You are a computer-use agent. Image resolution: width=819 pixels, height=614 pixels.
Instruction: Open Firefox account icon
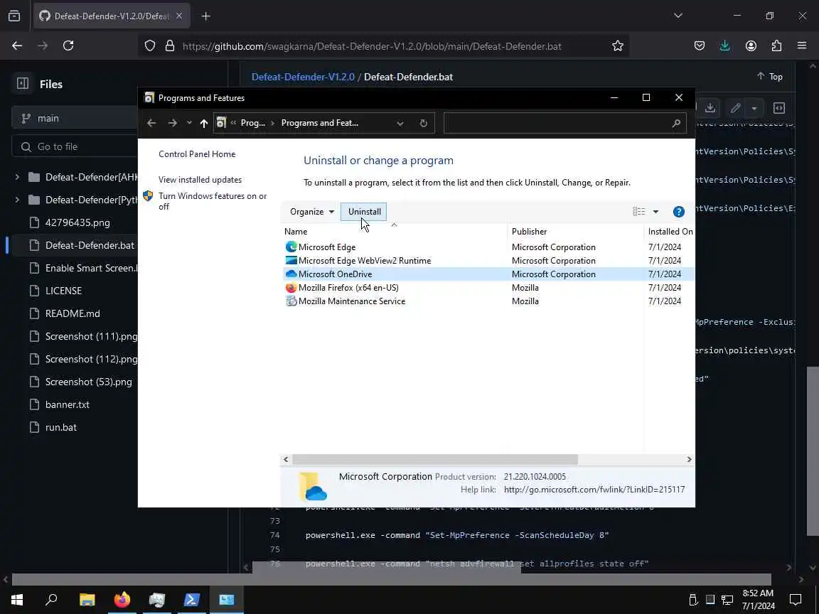click(x=751, y=46)
